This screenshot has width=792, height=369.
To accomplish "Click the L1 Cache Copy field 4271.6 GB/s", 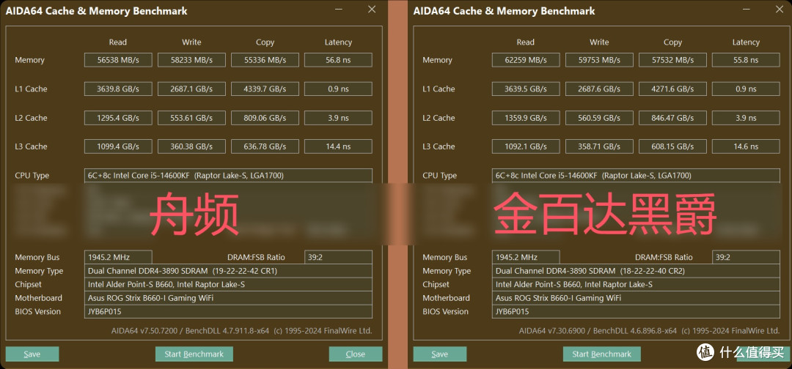I will point(672,89).
